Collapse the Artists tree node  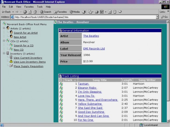[x=4, y=28]
